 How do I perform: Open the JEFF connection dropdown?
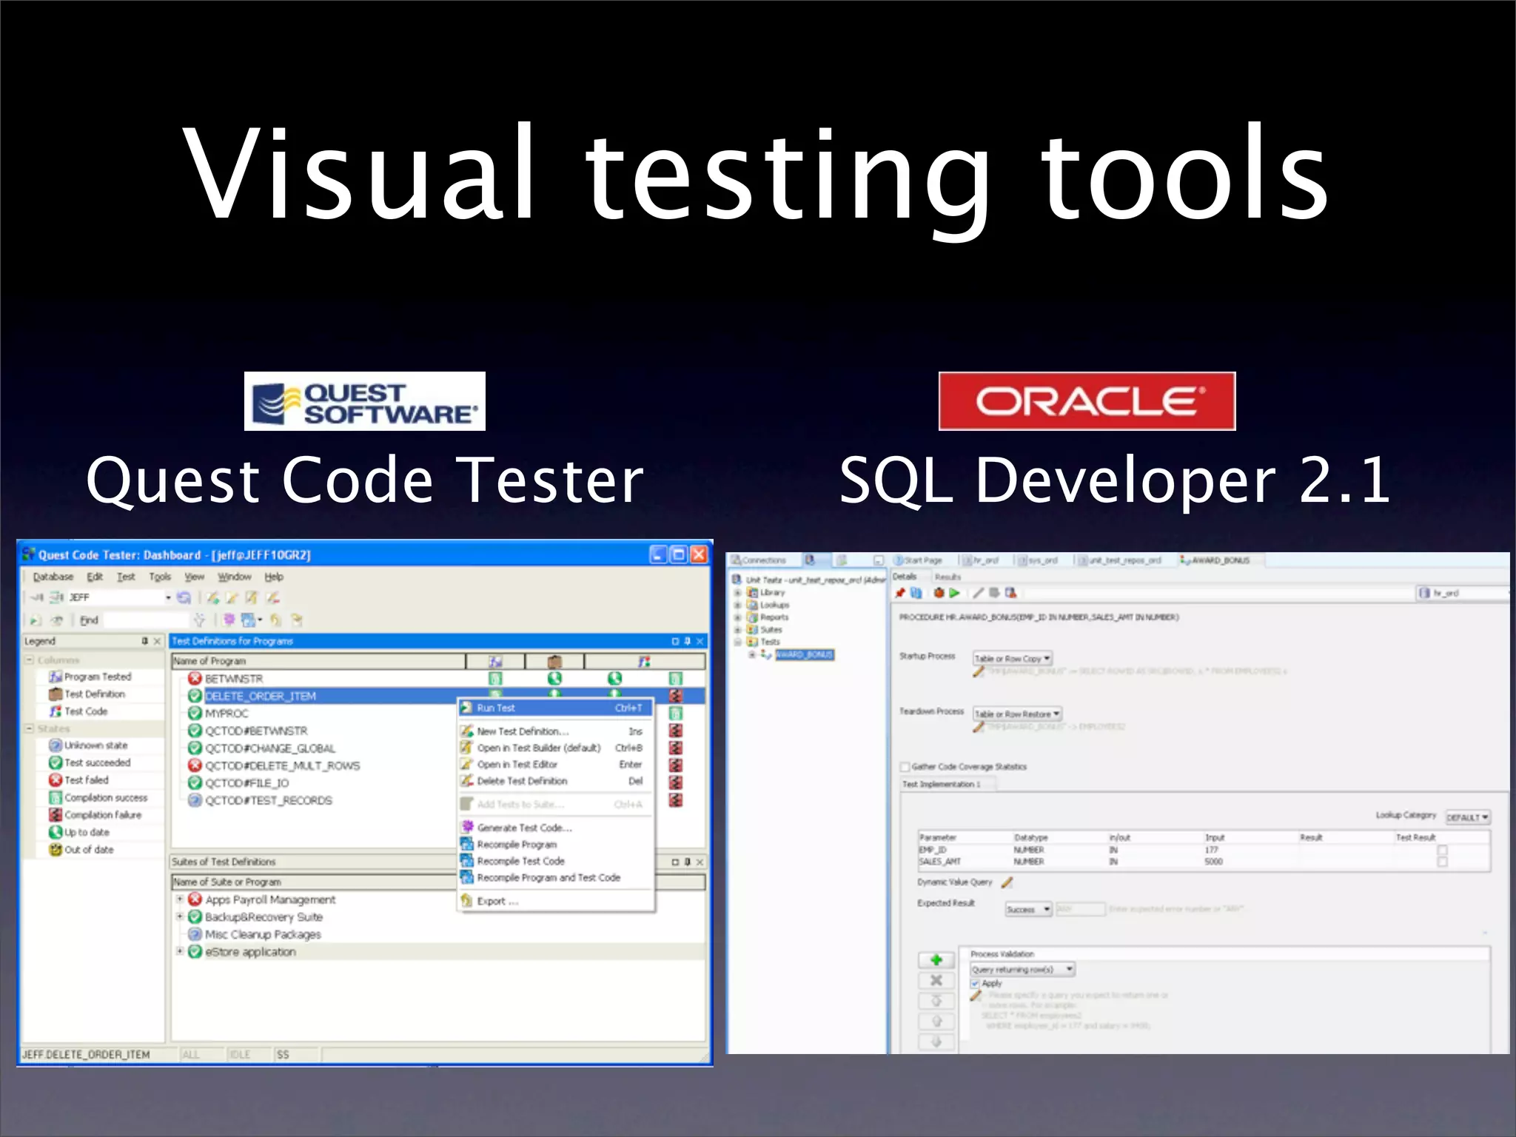coord(168,597)
